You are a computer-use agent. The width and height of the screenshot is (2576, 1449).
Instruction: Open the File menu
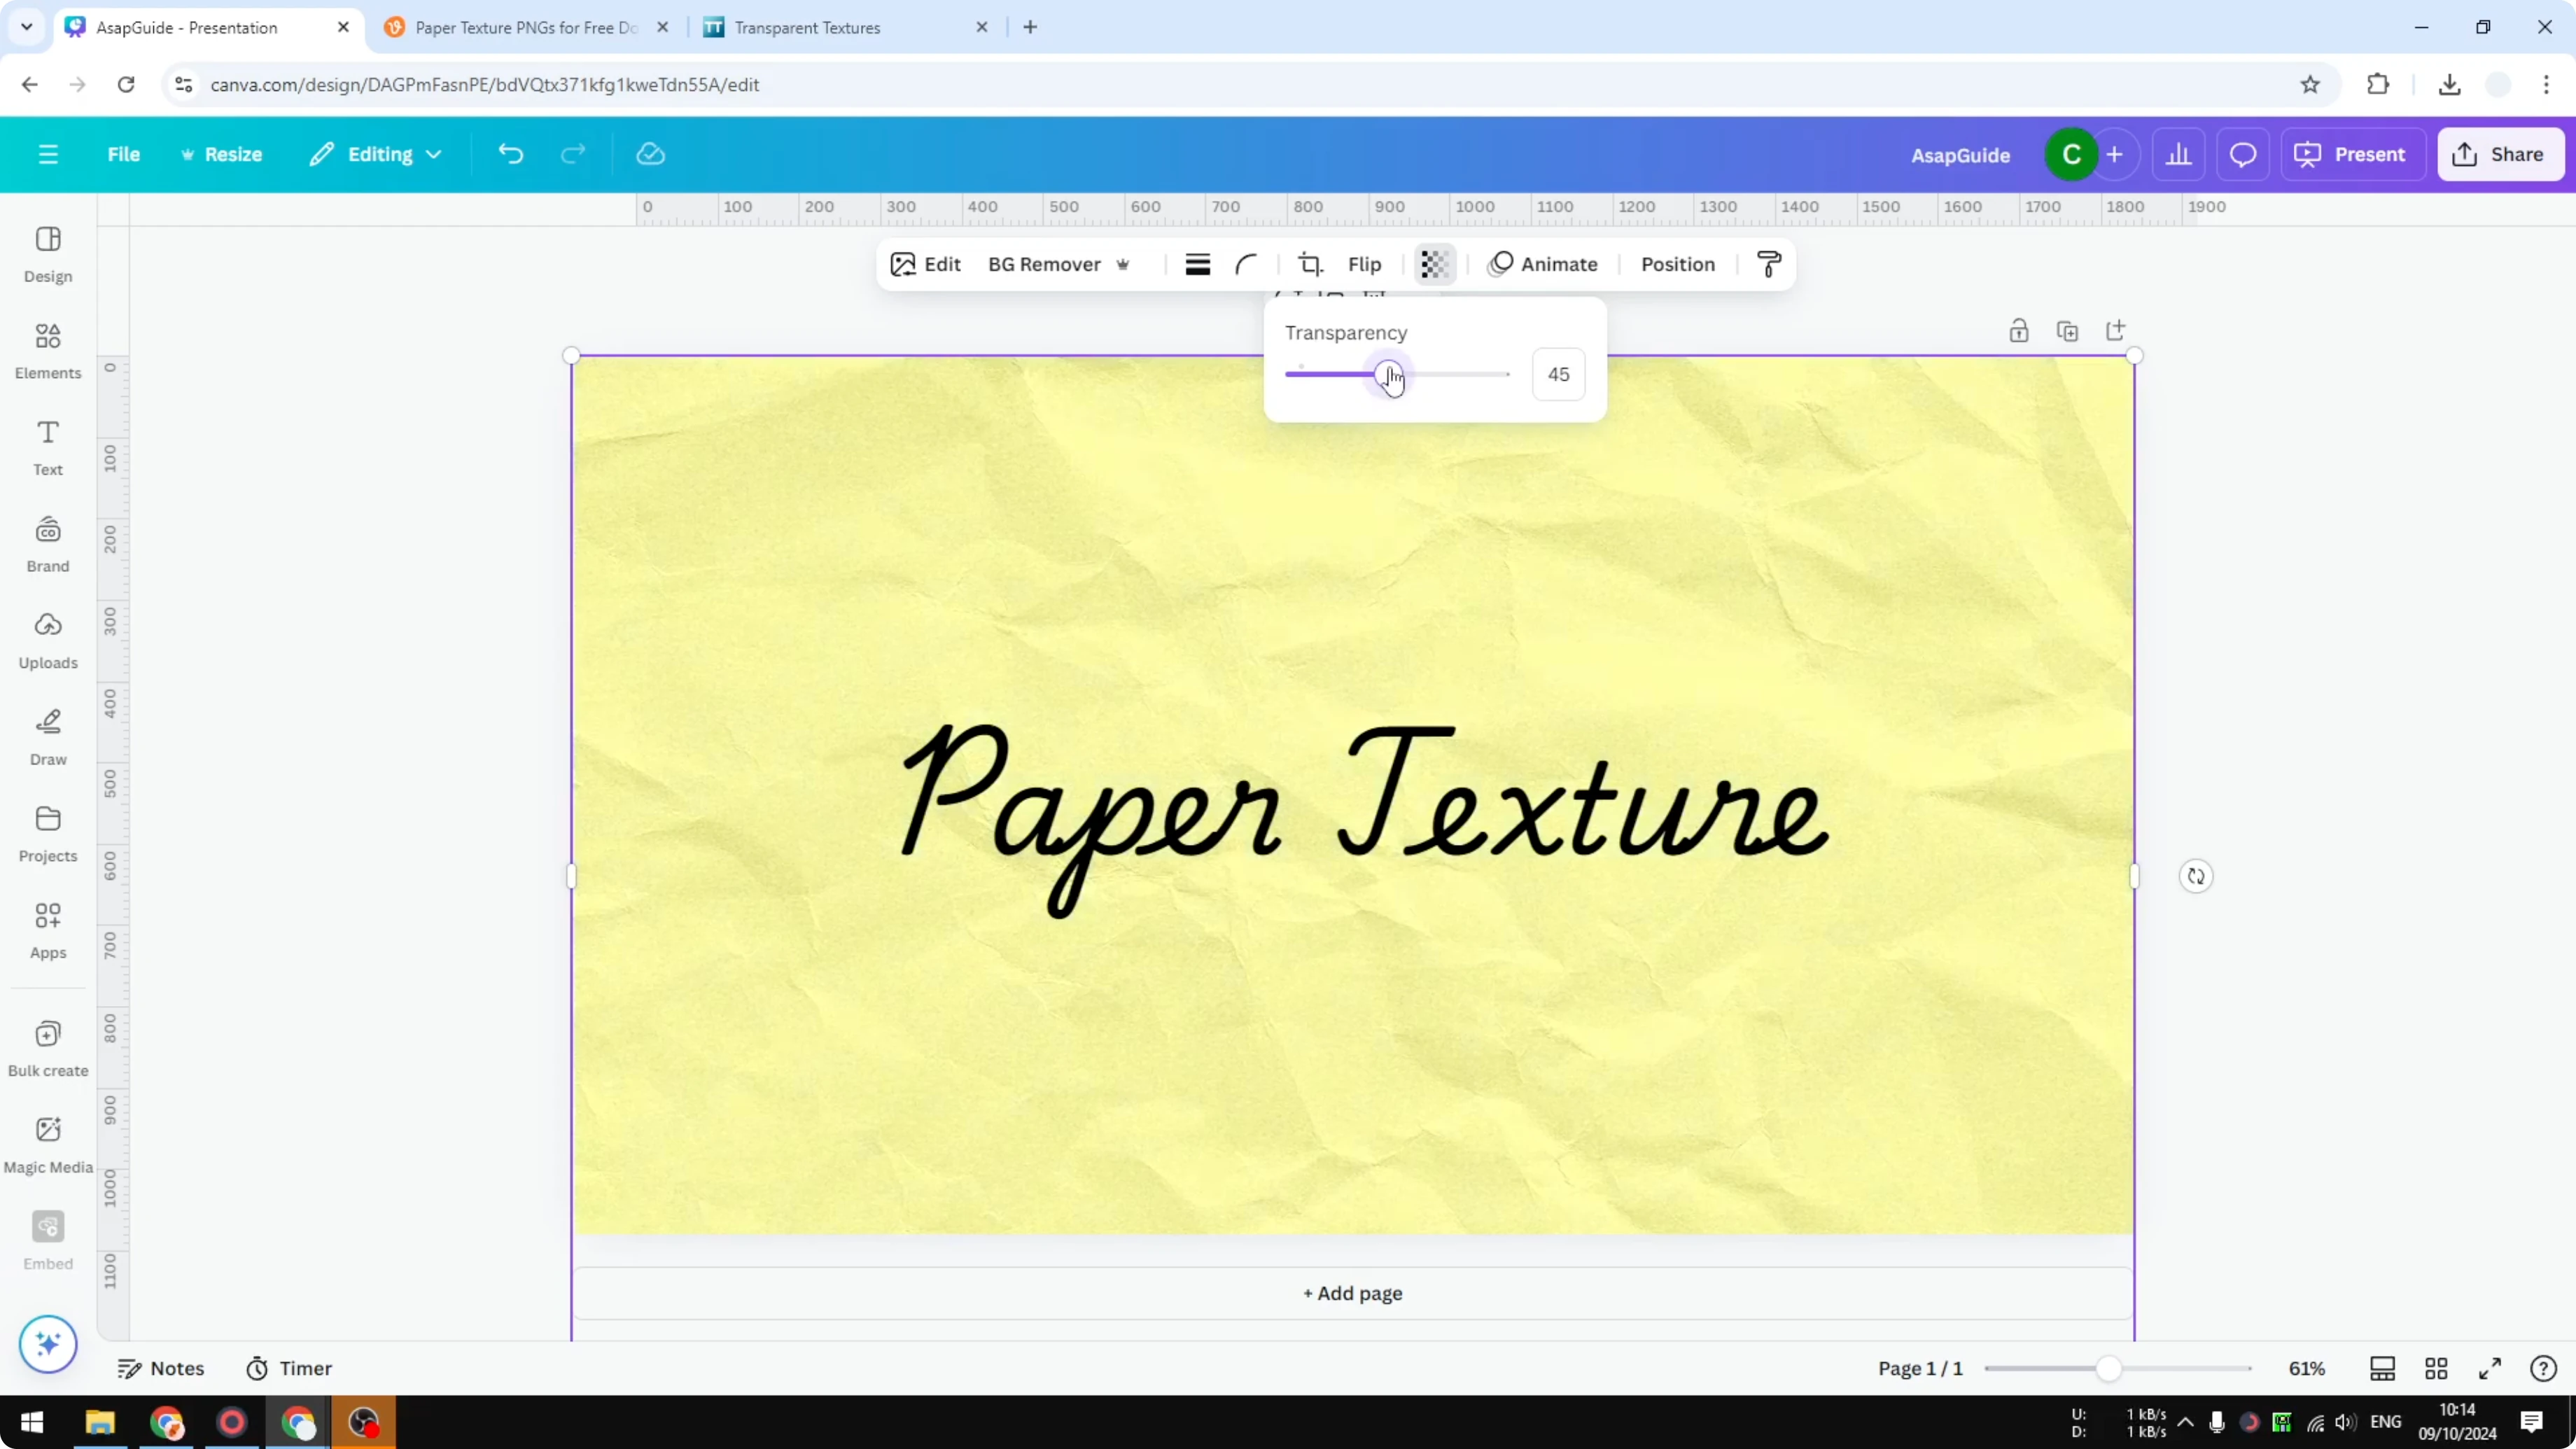125,154
